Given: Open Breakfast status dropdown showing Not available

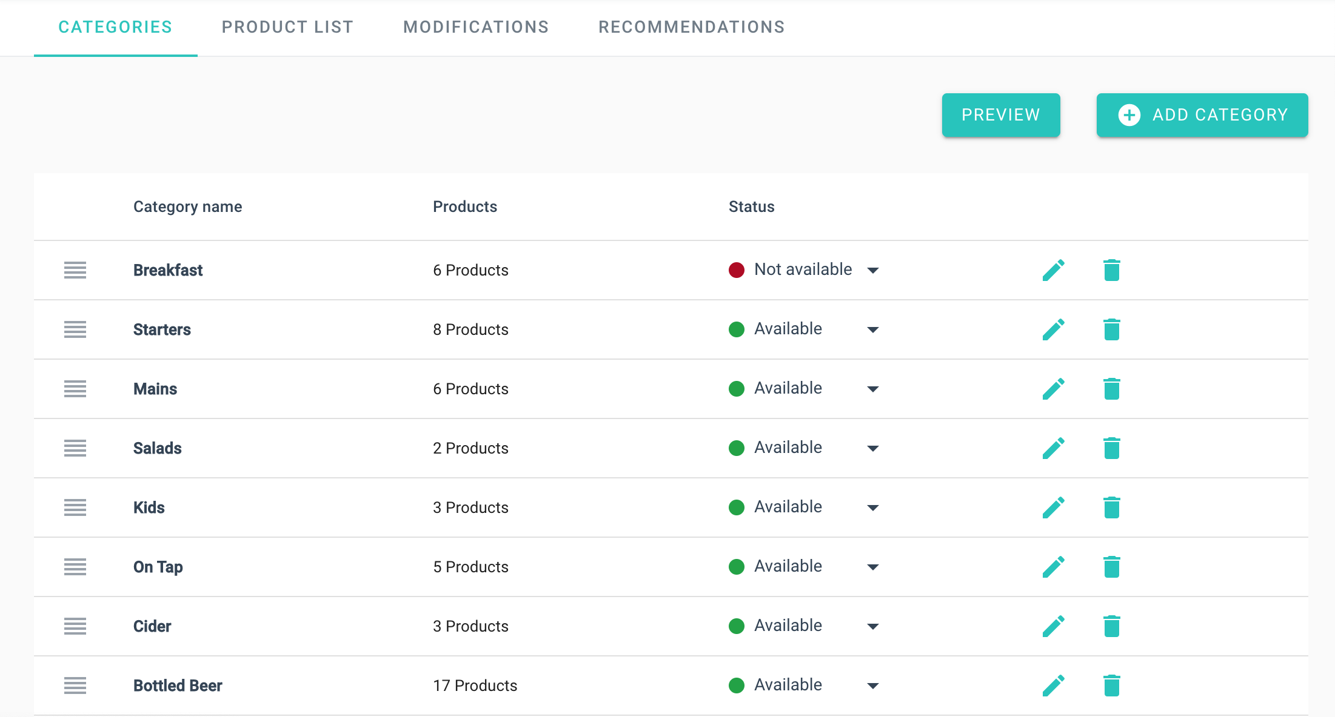Looking at the screenshot, I should coord(872,270).
